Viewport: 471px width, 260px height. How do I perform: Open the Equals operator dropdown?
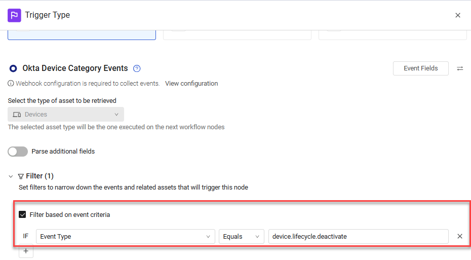(242, 237)
